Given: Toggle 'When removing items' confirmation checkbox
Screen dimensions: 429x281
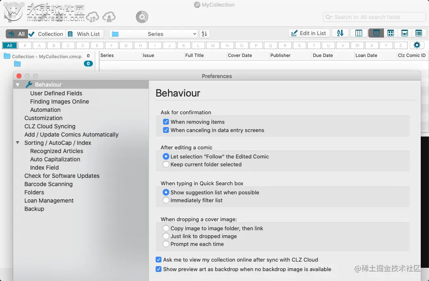Looking at the screenshot, I should coord(166,122).
